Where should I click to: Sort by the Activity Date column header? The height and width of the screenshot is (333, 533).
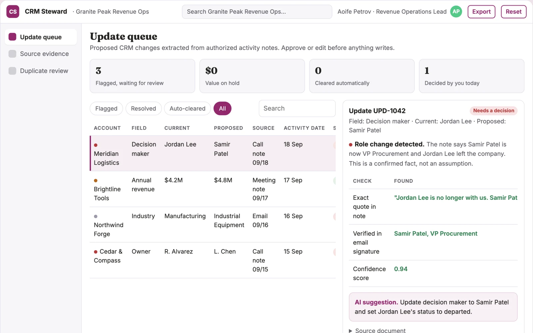(304, 128)
